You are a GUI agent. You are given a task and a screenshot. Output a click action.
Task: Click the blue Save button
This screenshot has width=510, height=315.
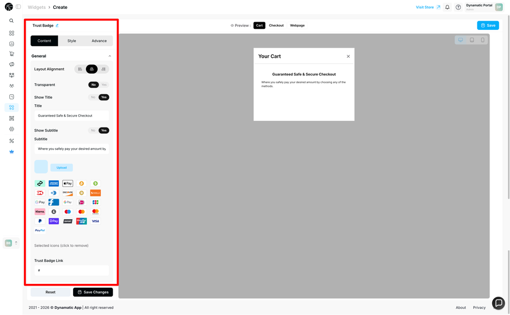click(488, 26)
